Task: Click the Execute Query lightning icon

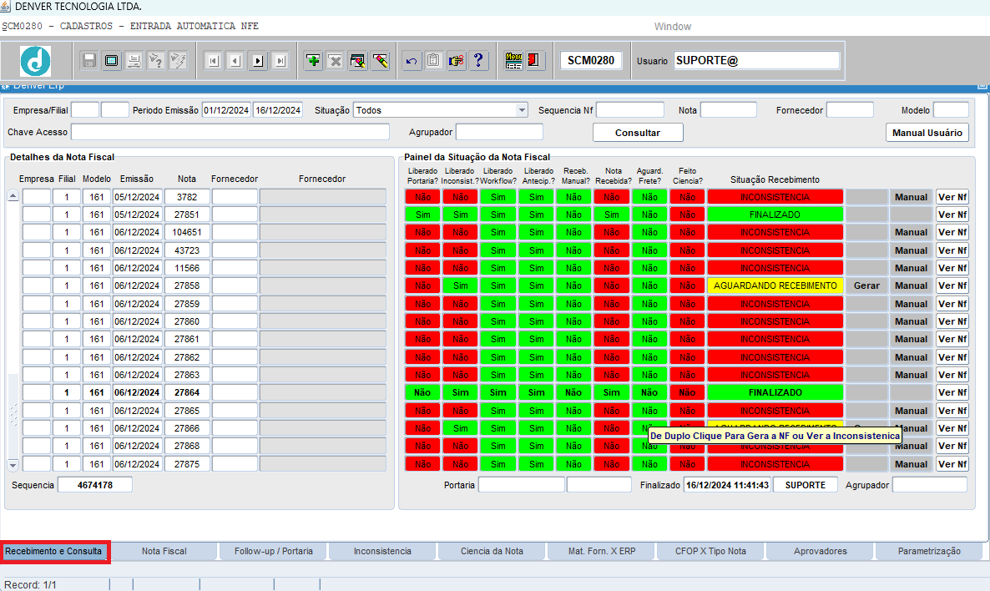Action: point(179,61)
